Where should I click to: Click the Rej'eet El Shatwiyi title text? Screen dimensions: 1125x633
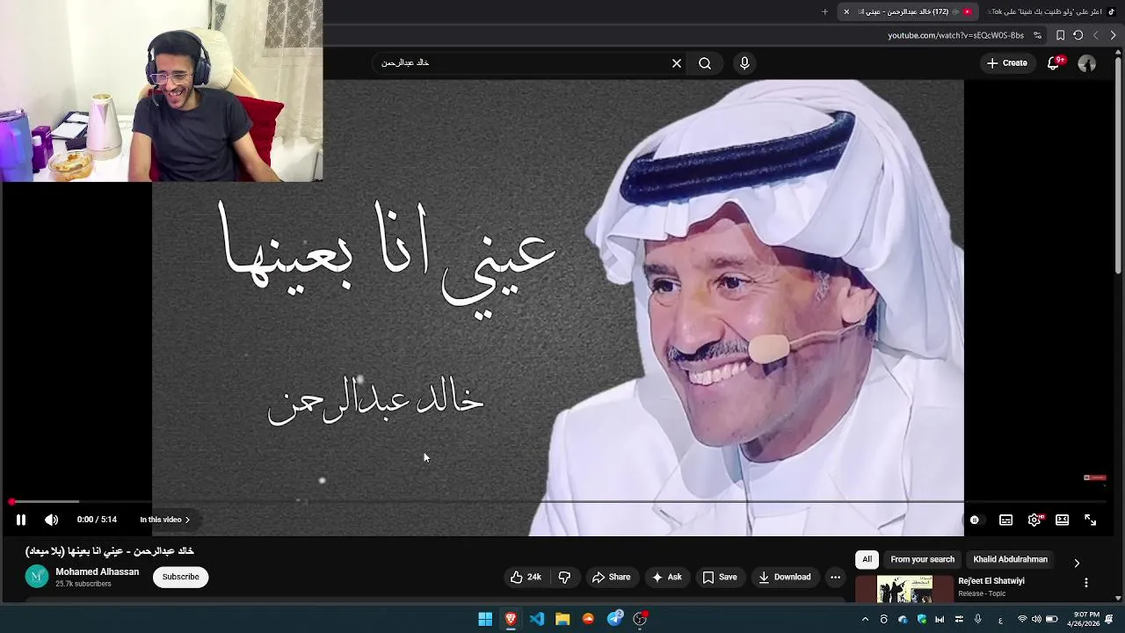[991, 581]
